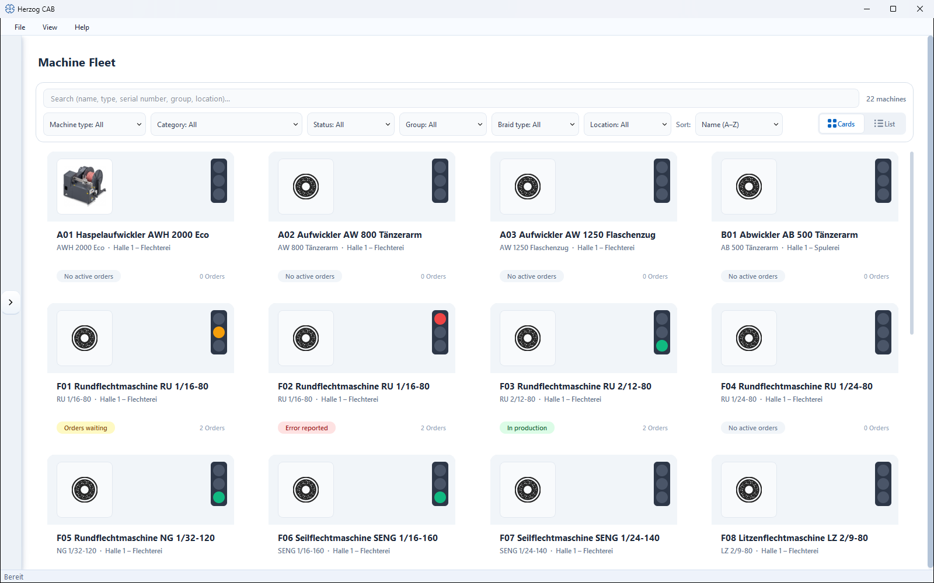934x583 pixels.
Task: Click the F06 Seilflechtmaschine braid icon
Action: [x=306, y=490]
